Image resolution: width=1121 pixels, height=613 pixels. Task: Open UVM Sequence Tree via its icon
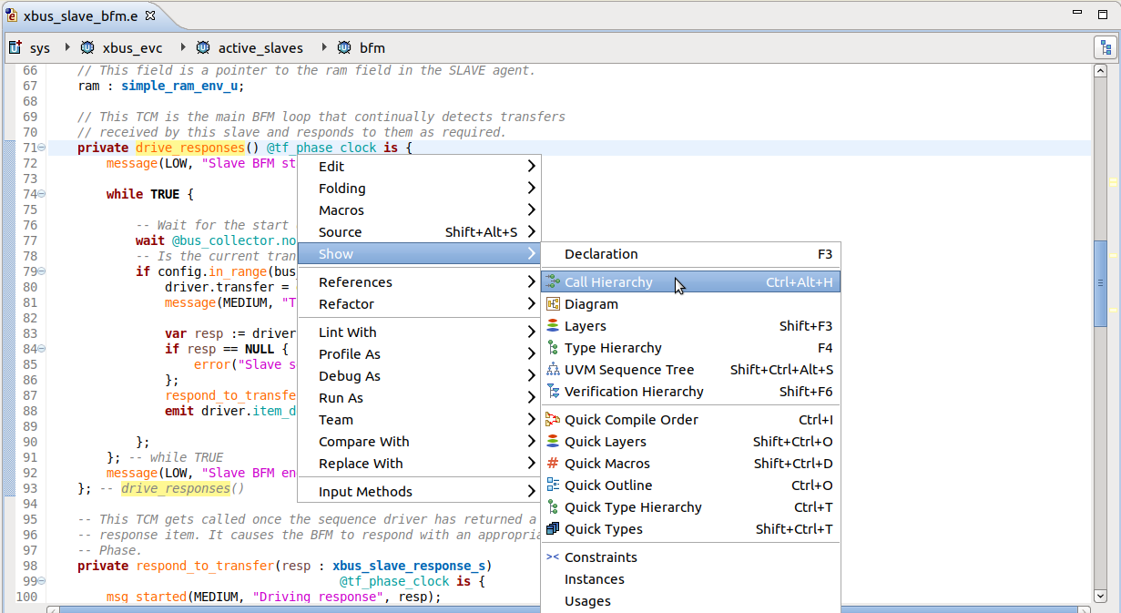[x=553, y=370]
